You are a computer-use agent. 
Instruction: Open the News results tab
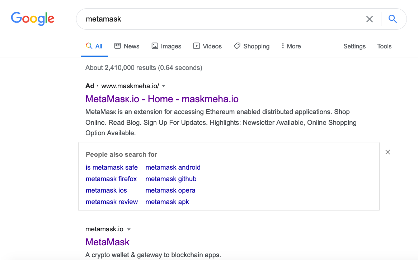(127, 46)
